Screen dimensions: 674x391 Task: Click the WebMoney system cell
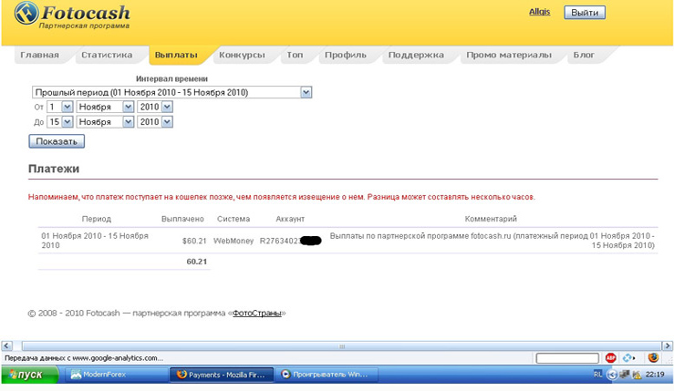coord(233,241)
